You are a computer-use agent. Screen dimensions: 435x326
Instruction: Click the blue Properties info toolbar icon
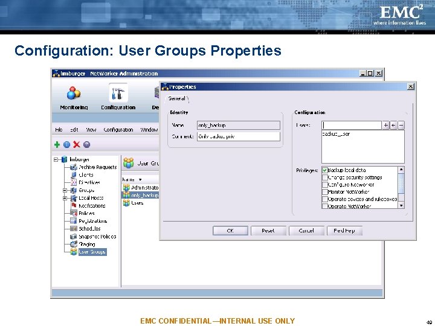[66, 144]
